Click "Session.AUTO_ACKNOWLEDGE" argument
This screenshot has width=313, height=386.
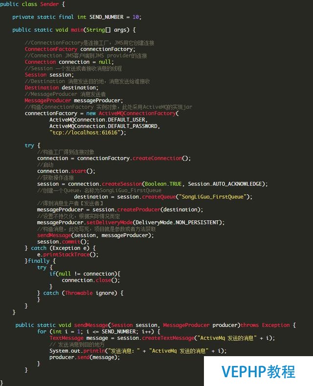[x=225, y=184]
